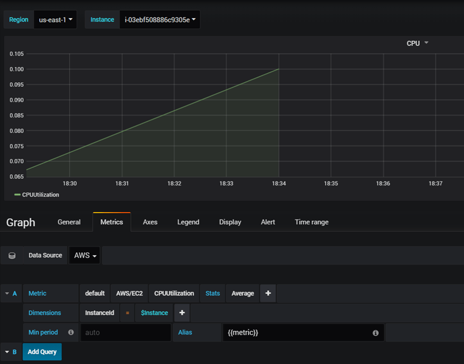The width and height of the screenshot is (464, 364).
Task: Open the CPU panel title menu
Action: click(417, 43)
